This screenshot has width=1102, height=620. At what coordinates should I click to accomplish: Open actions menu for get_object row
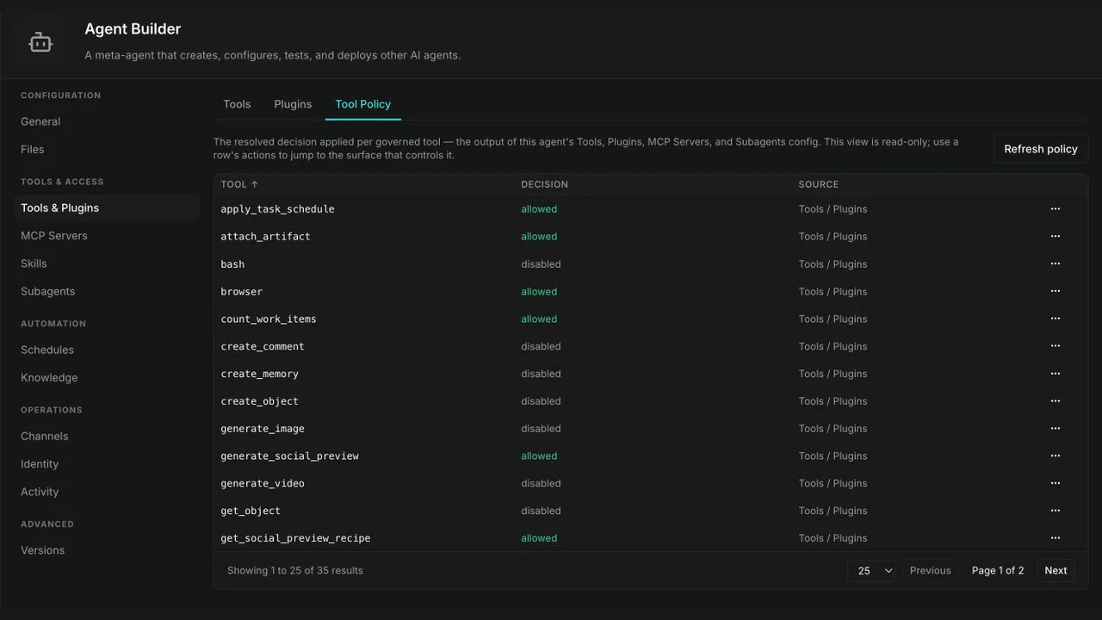(1055, 511)
